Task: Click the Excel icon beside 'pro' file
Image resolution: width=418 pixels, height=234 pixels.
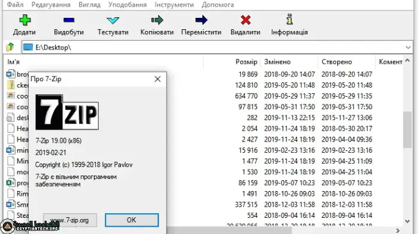Action: [11, 183]
